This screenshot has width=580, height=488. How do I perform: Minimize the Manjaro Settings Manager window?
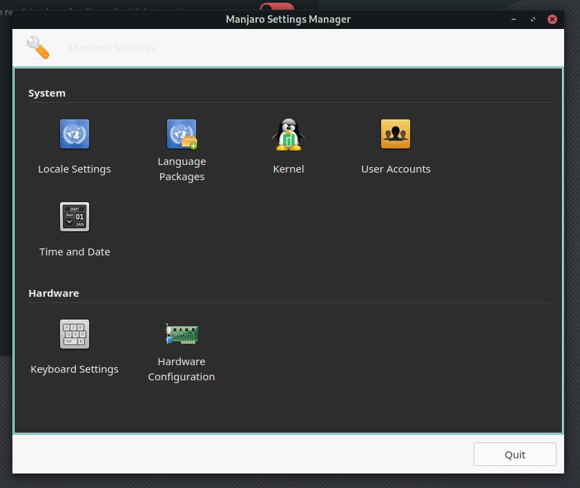[514, 19]
